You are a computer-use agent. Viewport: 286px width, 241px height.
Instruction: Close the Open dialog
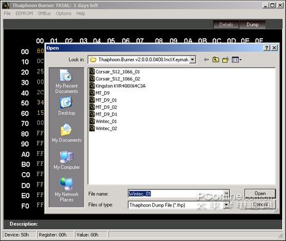coord(274,48)
